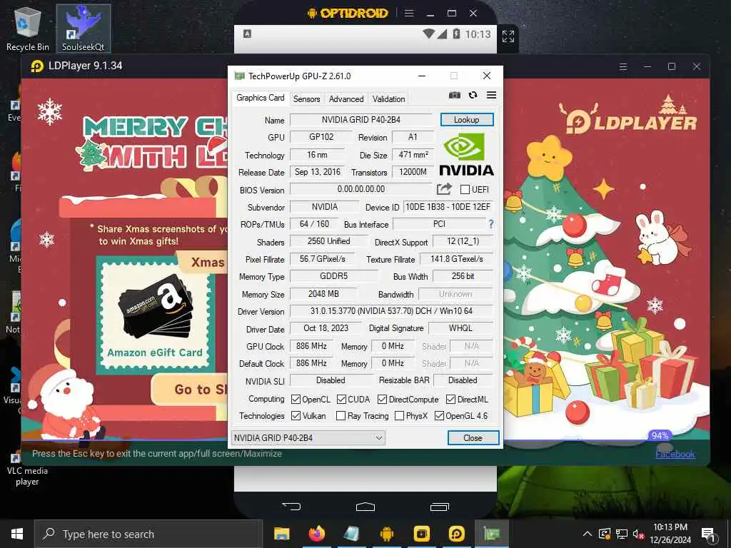Click the Android robot taskbar icon
The height and width of the screenshot is (548, 731).
pos(386,534)
